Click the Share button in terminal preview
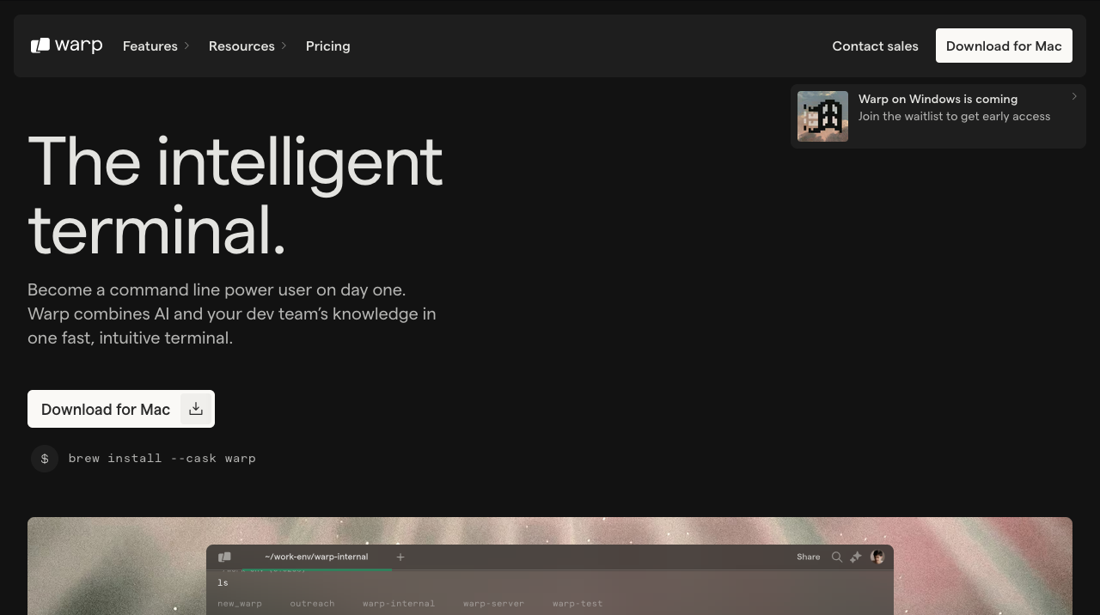Image resolution: width=1100 pixels, height=615 pixels. pos(808,557)
